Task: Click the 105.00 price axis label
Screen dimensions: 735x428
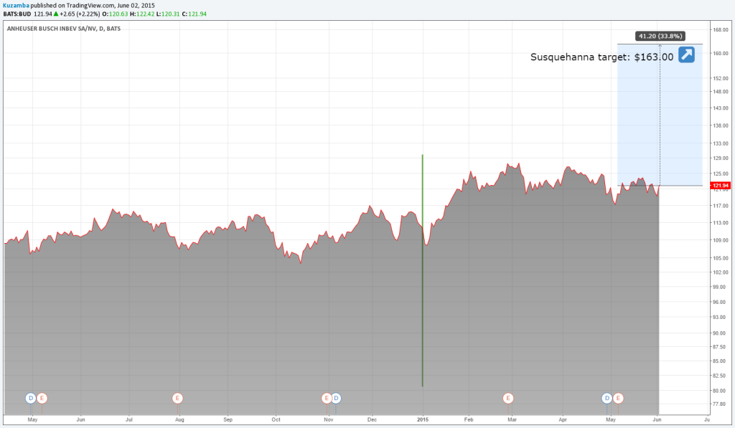Action: tap(721, 258)
